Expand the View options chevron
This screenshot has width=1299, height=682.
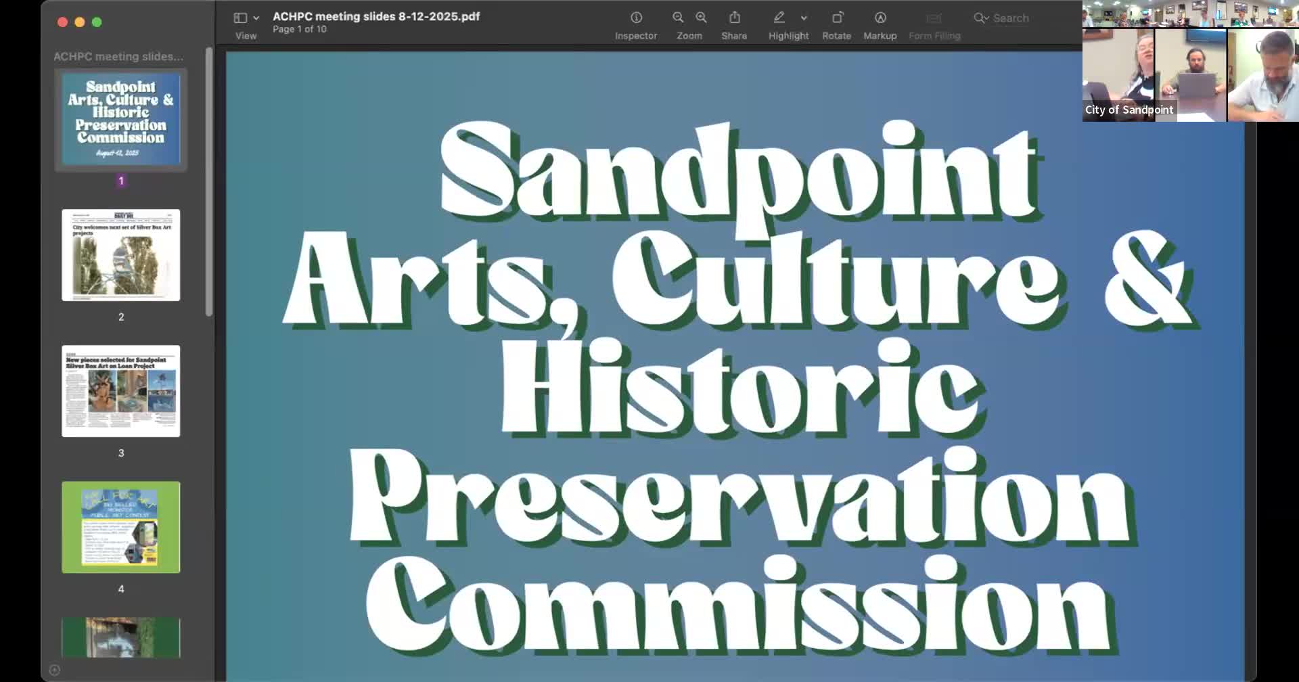[x=256, y=18]
